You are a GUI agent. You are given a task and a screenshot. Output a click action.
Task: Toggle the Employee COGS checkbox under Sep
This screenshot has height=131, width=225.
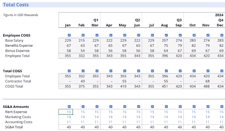coord(180,35)
